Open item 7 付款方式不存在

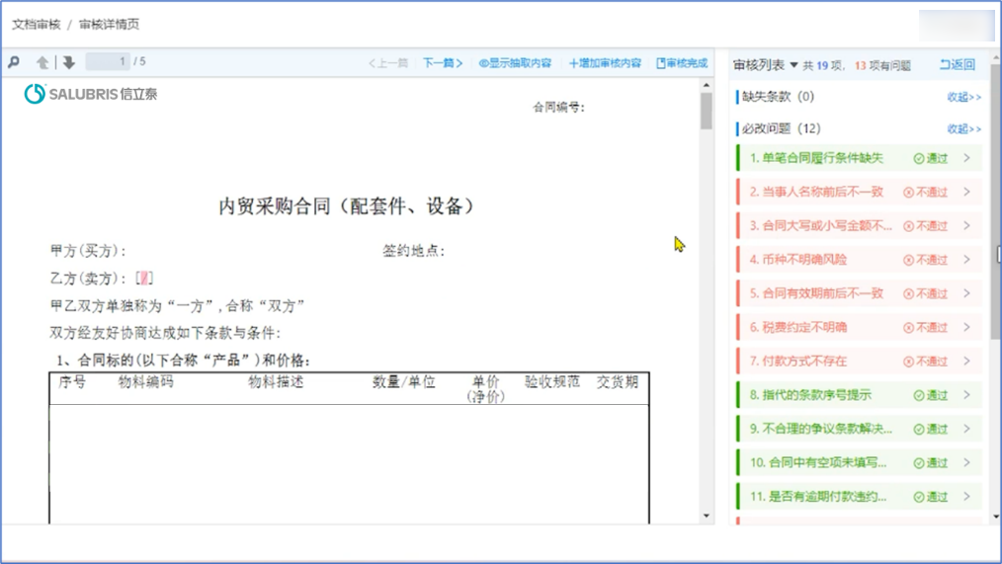click(x=859, y=361)
